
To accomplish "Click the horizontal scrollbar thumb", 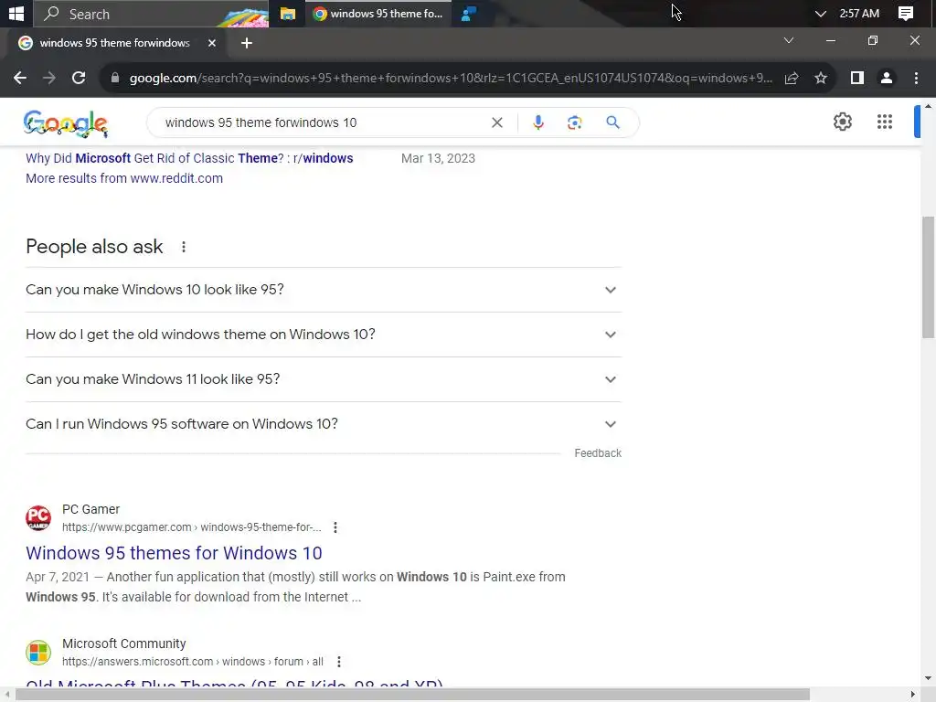I will (x=412, y=695).
